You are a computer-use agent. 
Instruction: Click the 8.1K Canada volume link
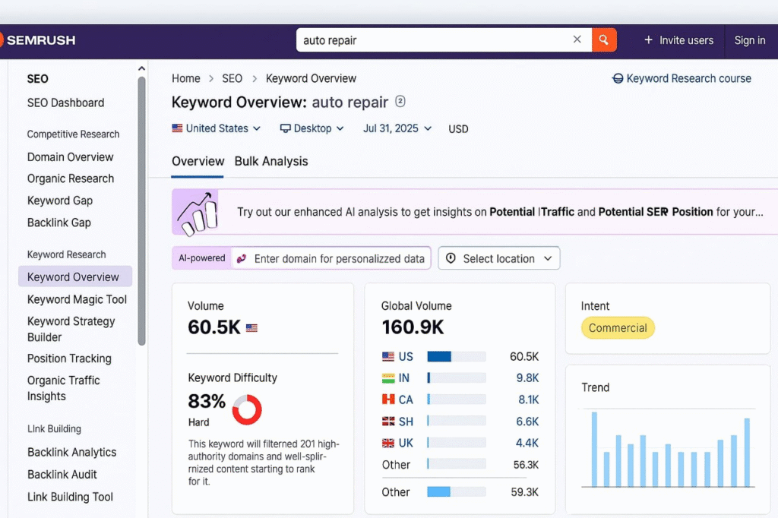tap(529, 400)
